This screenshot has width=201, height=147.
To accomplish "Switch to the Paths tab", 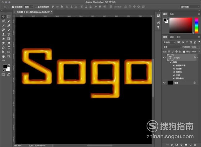I will click(x=178, y=37).
